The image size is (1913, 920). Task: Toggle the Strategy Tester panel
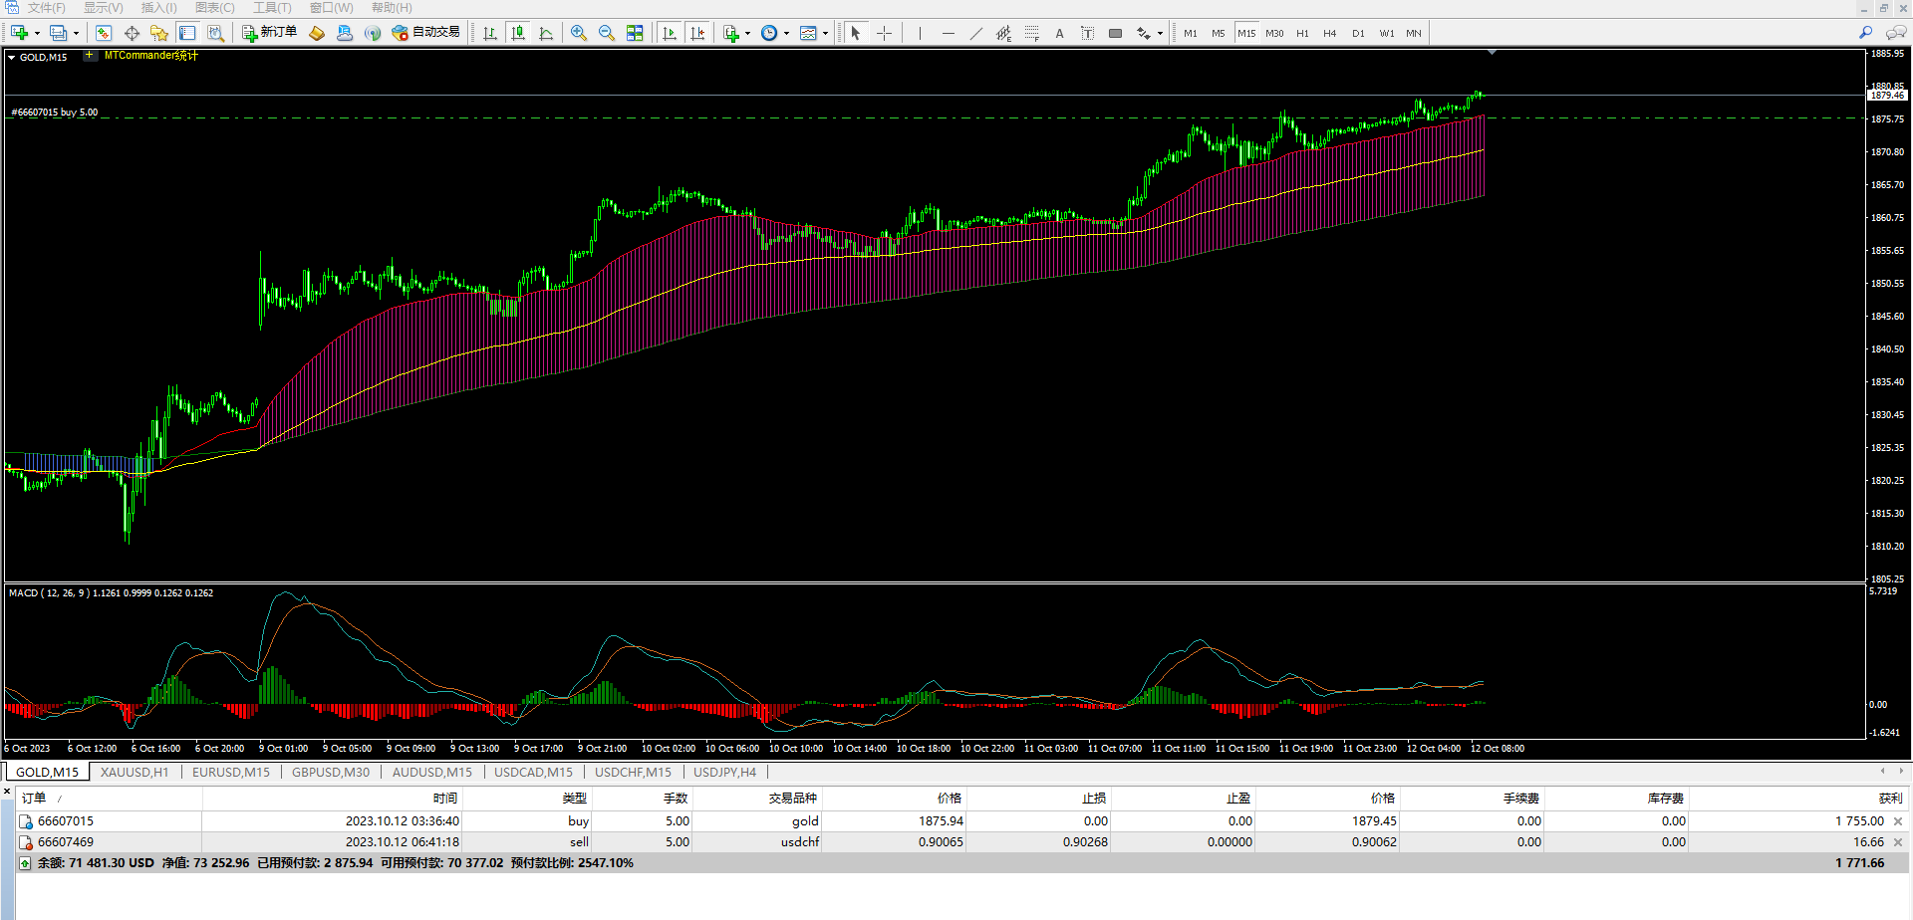[215, 33]
